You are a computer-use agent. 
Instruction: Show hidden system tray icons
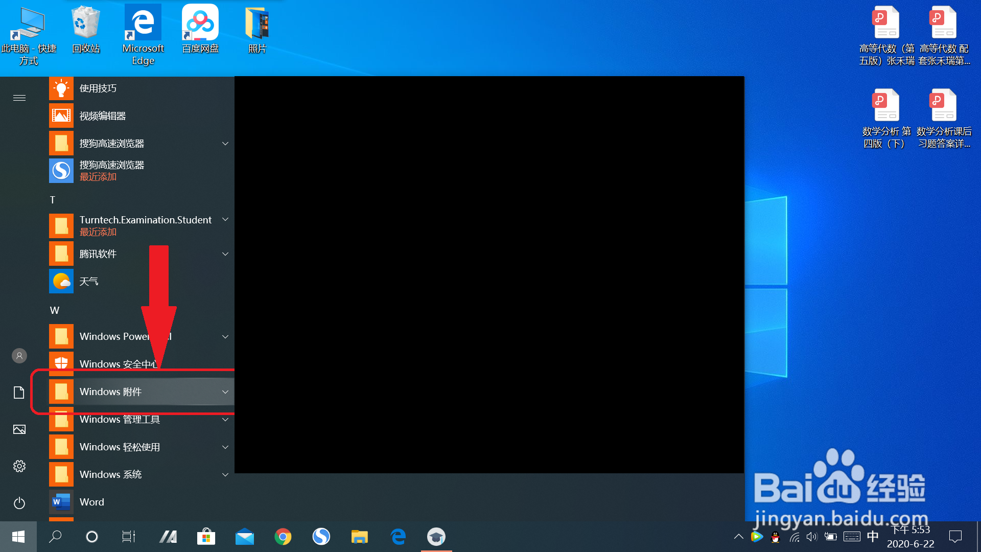point(739,537)
